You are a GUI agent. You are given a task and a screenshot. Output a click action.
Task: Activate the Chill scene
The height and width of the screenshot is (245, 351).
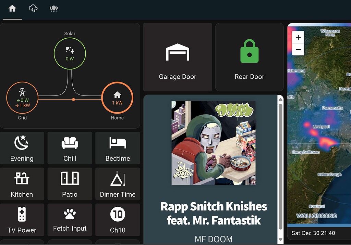pos(70,148)
